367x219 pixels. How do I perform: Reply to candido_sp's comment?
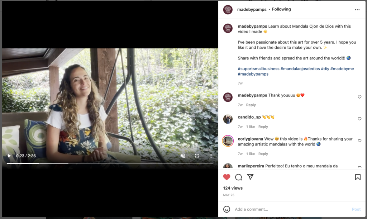tap(263, 127)
